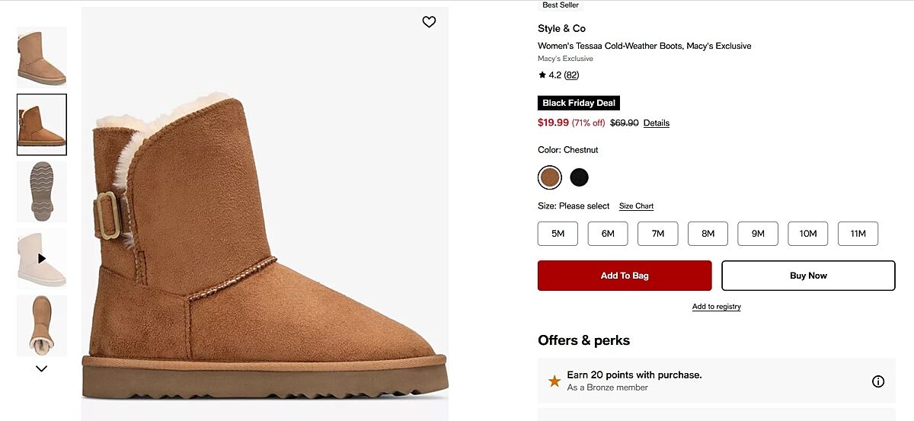
Task: Open the Size Chart link
Action: click(636, 206)
